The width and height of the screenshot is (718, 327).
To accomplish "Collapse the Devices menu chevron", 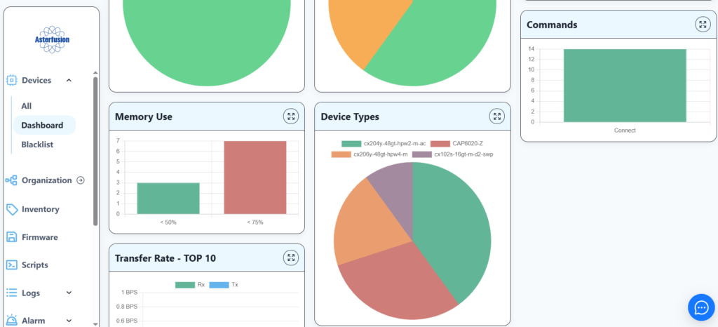I will [x=69, y=81].
